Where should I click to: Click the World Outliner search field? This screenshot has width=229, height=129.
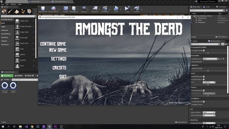(x=207, y=10)
